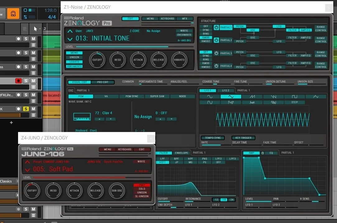Toggle UNISON mode in ZENOLOGY Pro
The width and height of the screenshot is (337, 223).
[x=74, y=57]
